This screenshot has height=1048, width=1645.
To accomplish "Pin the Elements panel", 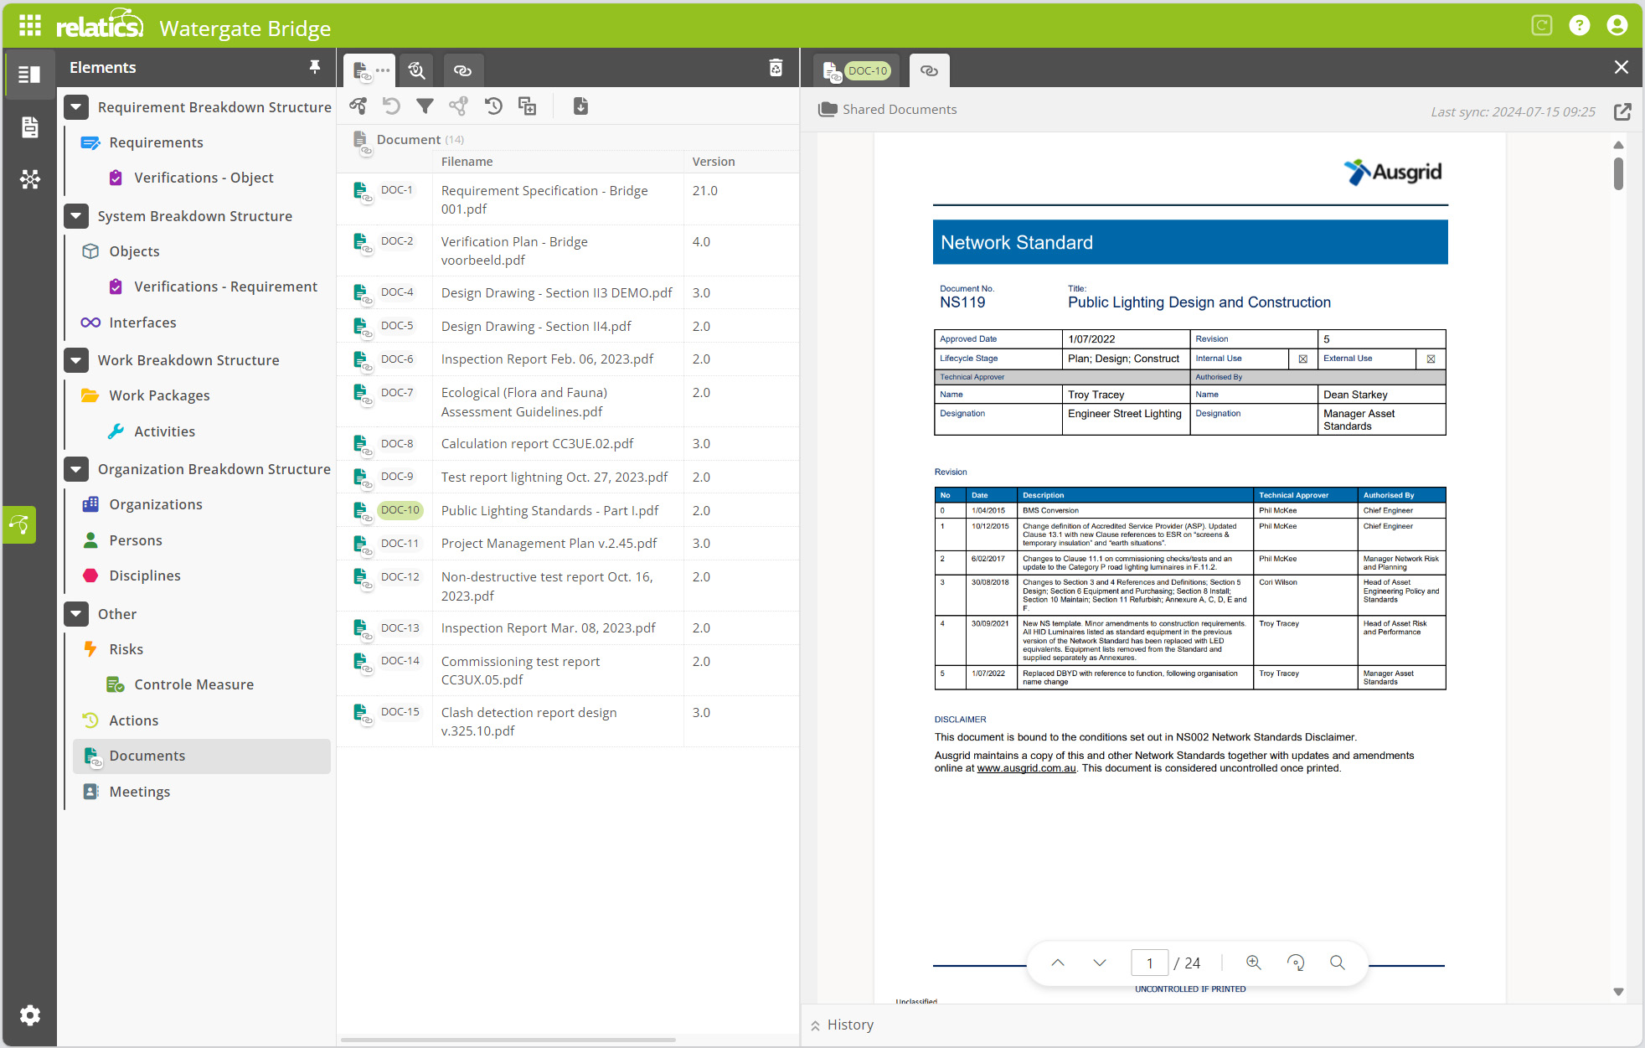I will [x=314, y=67].
